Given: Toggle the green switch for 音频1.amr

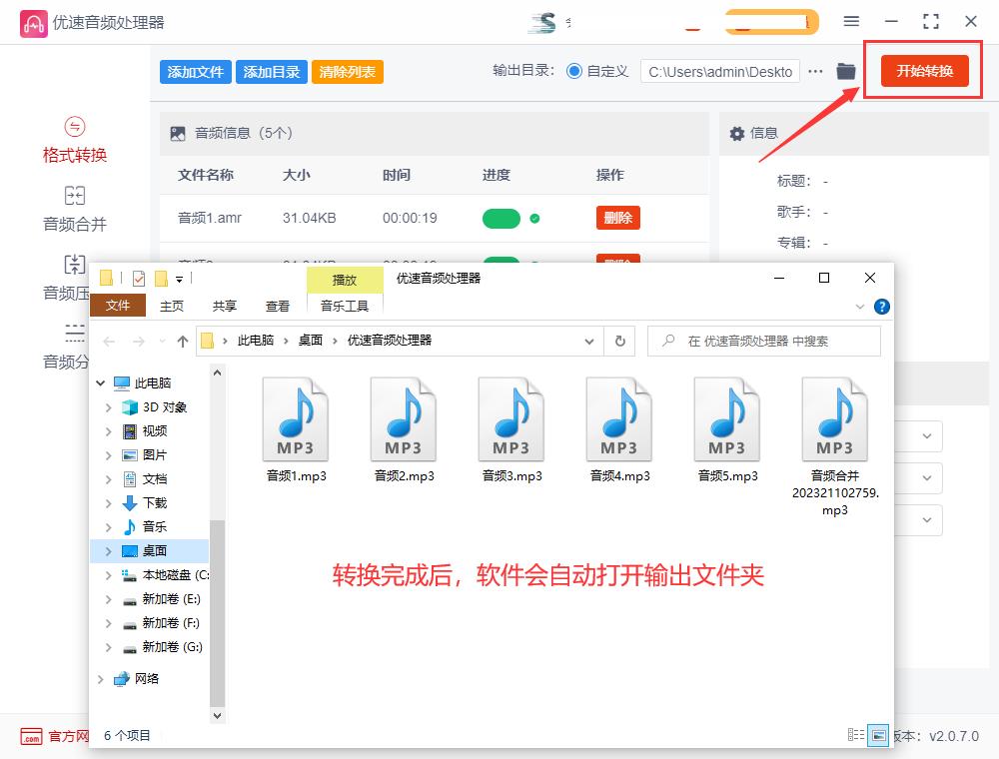Looking at the screenshot, I should tap(501, 217).
